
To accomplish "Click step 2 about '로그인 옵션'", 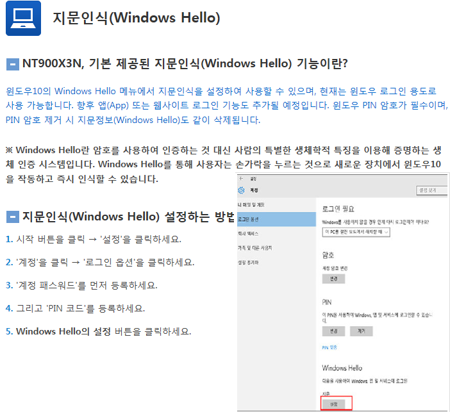I will tap(100, 262).
